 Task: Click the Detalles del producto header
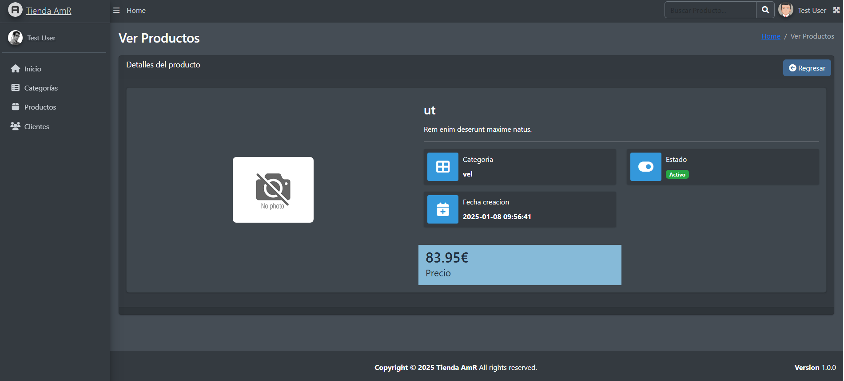click(163, 65)
